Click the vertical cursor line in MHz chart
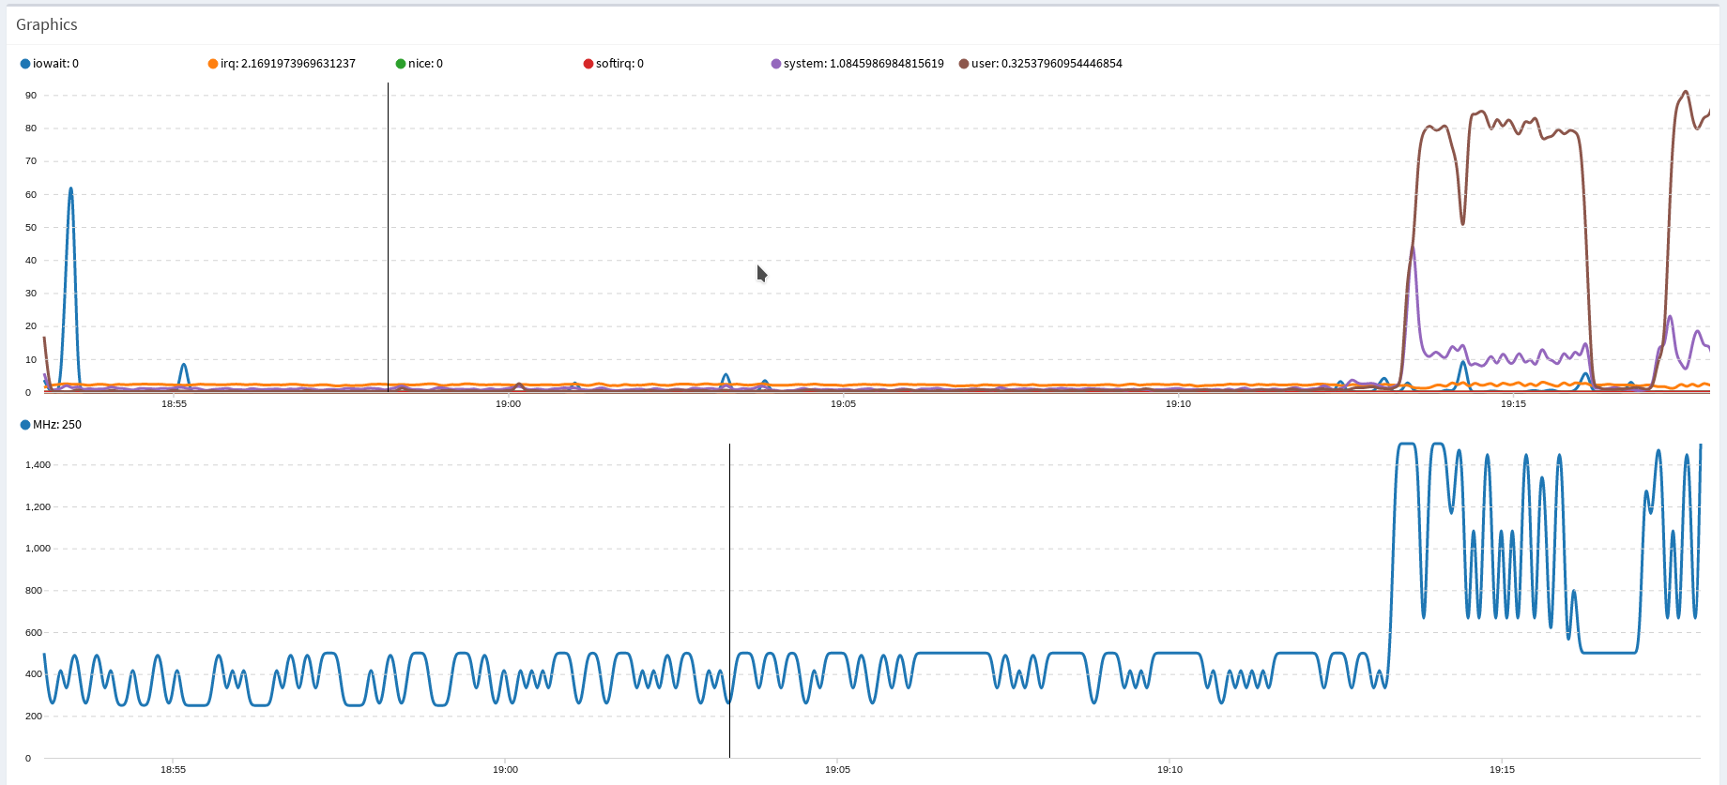 729,600
